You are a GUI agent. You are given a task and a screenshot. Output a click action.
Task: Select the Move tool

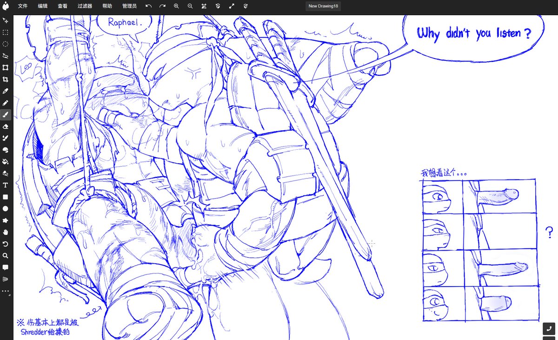coord(6,20)
